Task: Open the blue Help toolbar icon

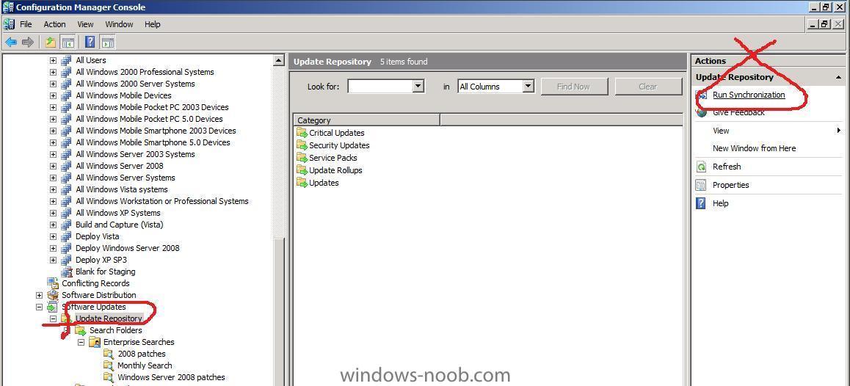Action: point(90,42)
